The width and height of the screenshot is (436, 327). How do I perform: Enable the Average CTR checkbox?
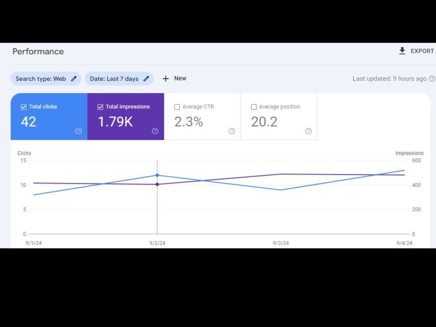click(x=177, y=107)
